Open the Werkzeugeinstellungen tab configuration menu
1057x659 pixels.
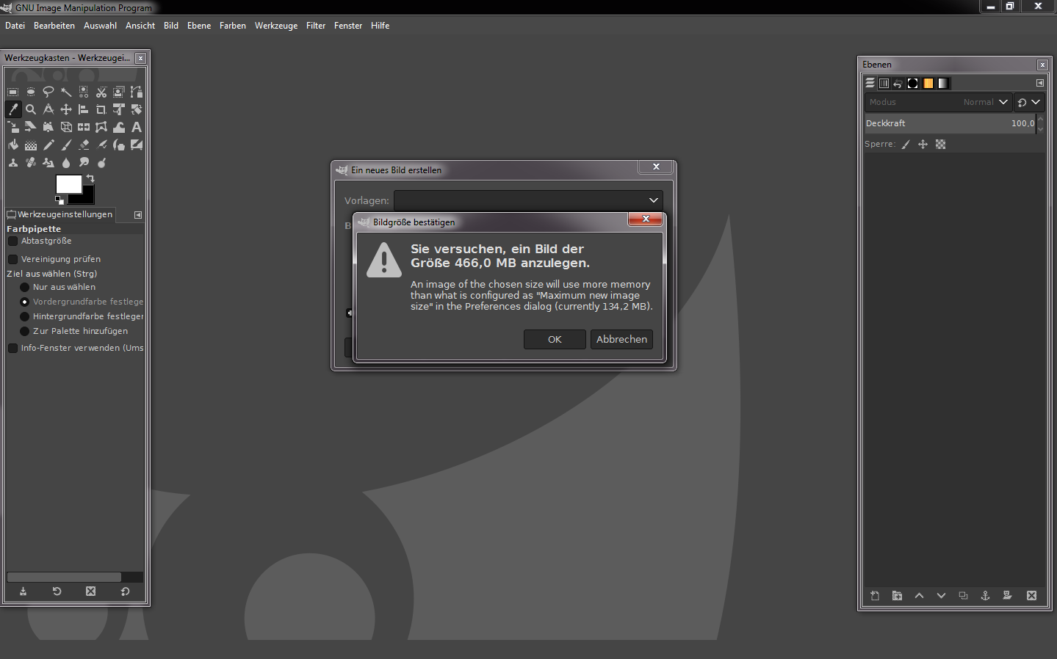tap(138, 215)
